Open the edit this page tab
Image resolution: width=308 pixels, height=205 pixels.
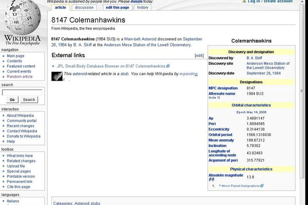pos(117,7)
